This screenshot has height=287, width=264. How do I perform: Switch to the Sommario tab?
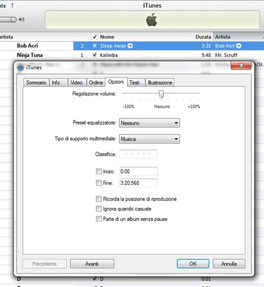36,82
